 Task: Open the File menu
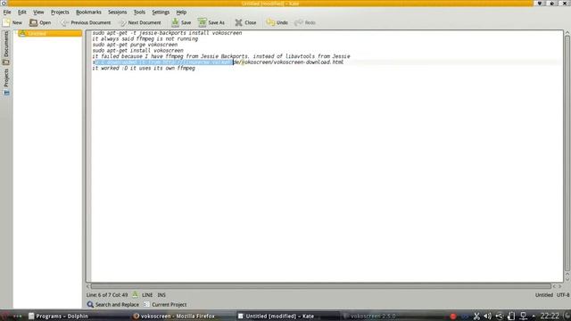(x=7, y=12)
